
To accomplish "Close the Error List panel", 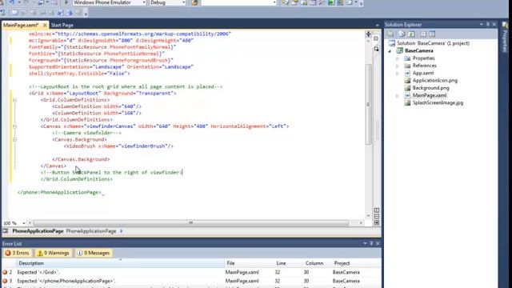I will (378, 243).
